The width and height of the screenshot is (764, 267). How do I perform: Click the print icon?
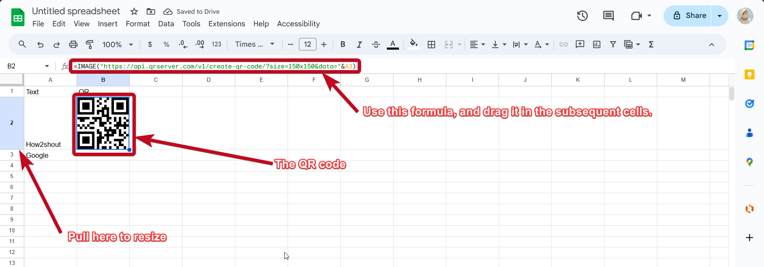pos(73,44)
